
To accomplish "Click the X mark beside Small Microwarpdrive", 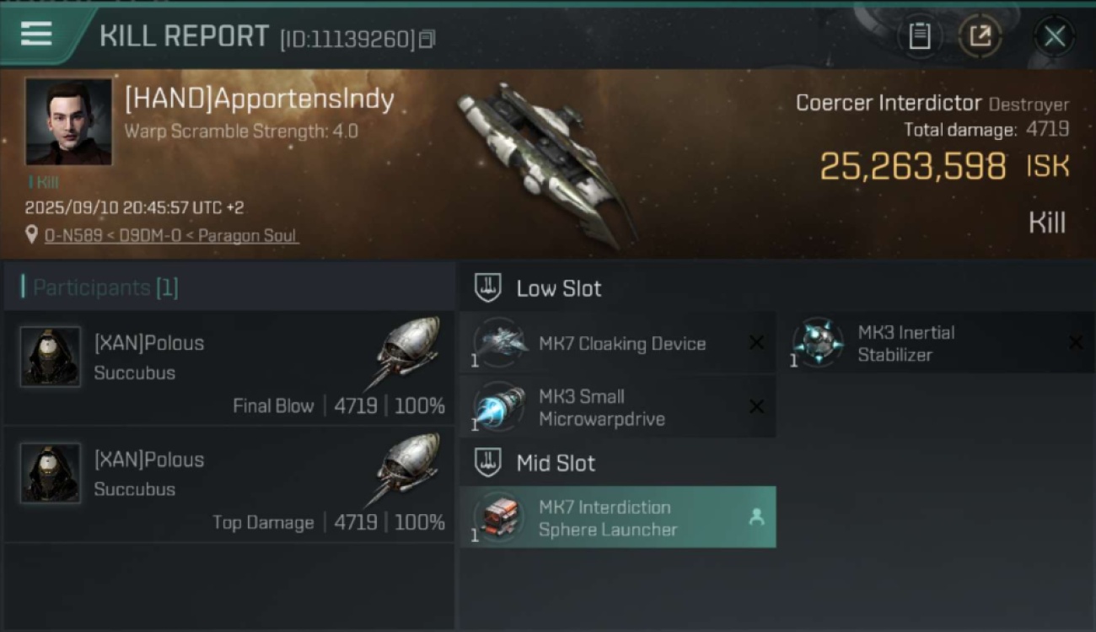I will pyautogui.click(x=756, y=407).
